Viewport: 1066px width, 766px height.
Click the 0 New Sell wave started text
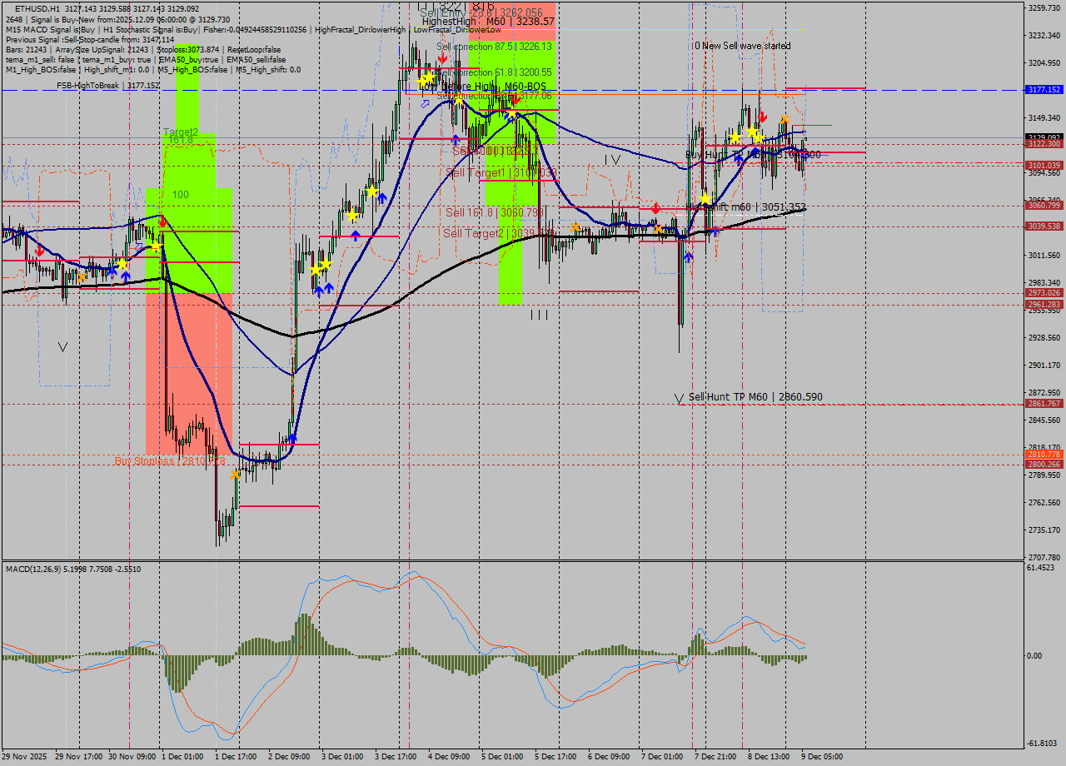tap(743, 46)
